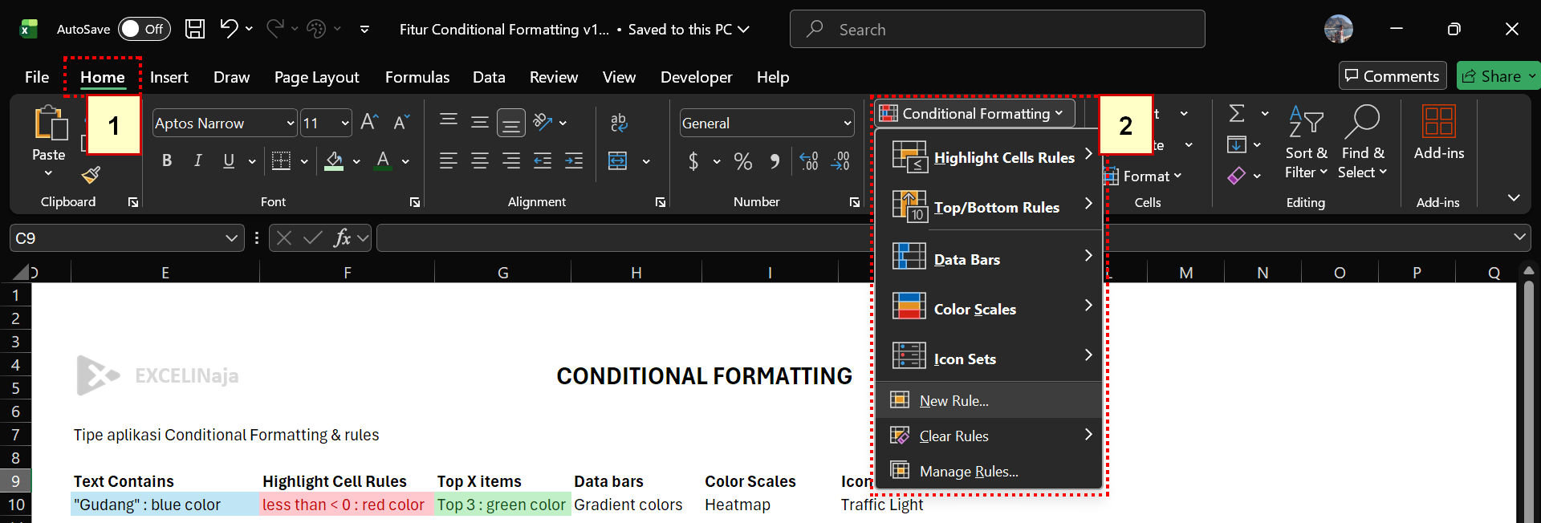The height and width of the screenshot is (523, 1541).
Task: Click the Format Painter brush icon
Action: (x=91, y=174)
